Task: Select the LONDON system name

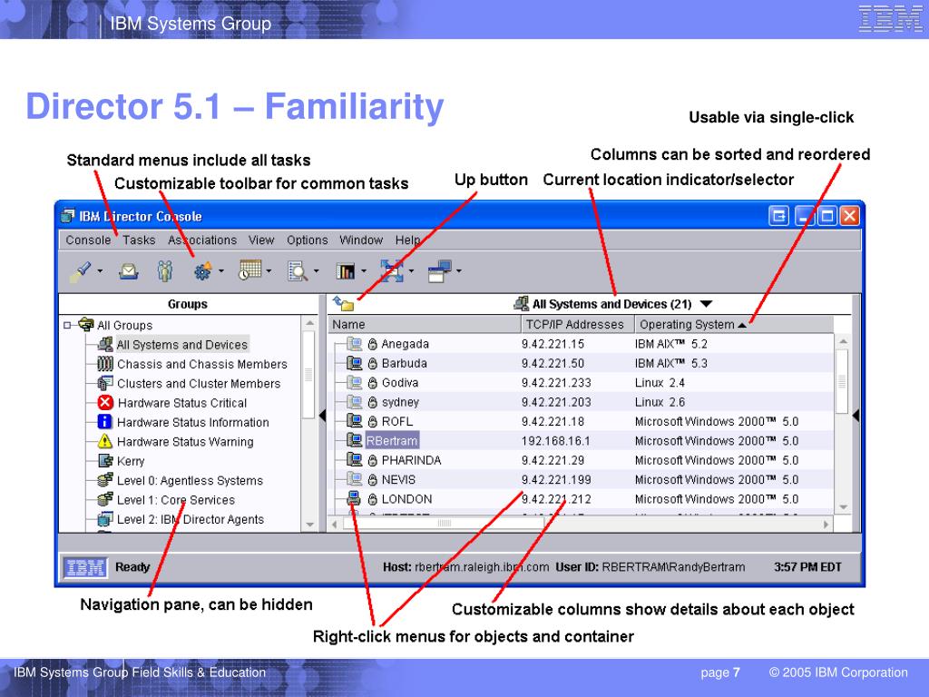Action: coord(406,499)
